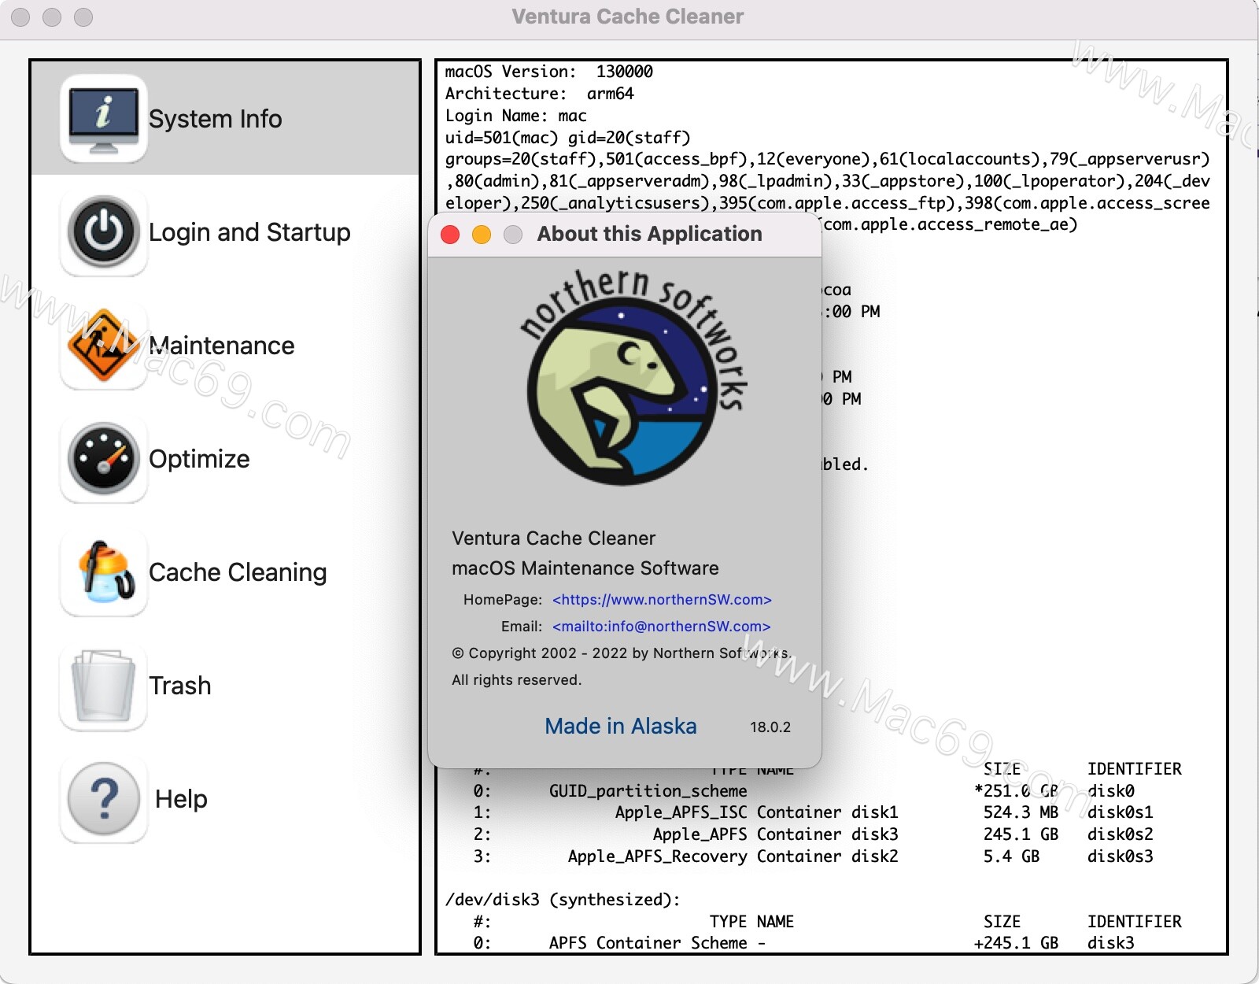
Task: Click the version number 18.0.2
Action: point(770,727)
